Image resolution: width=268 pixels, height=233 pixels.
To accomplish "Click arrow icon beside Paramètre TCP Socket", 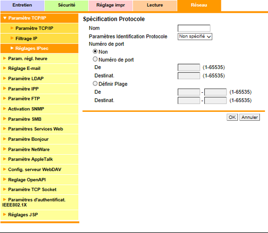I will point(5,190).
